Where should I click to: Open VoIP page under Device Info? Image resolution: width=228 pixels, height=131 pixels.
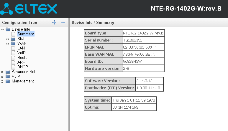tap(21, 53)
